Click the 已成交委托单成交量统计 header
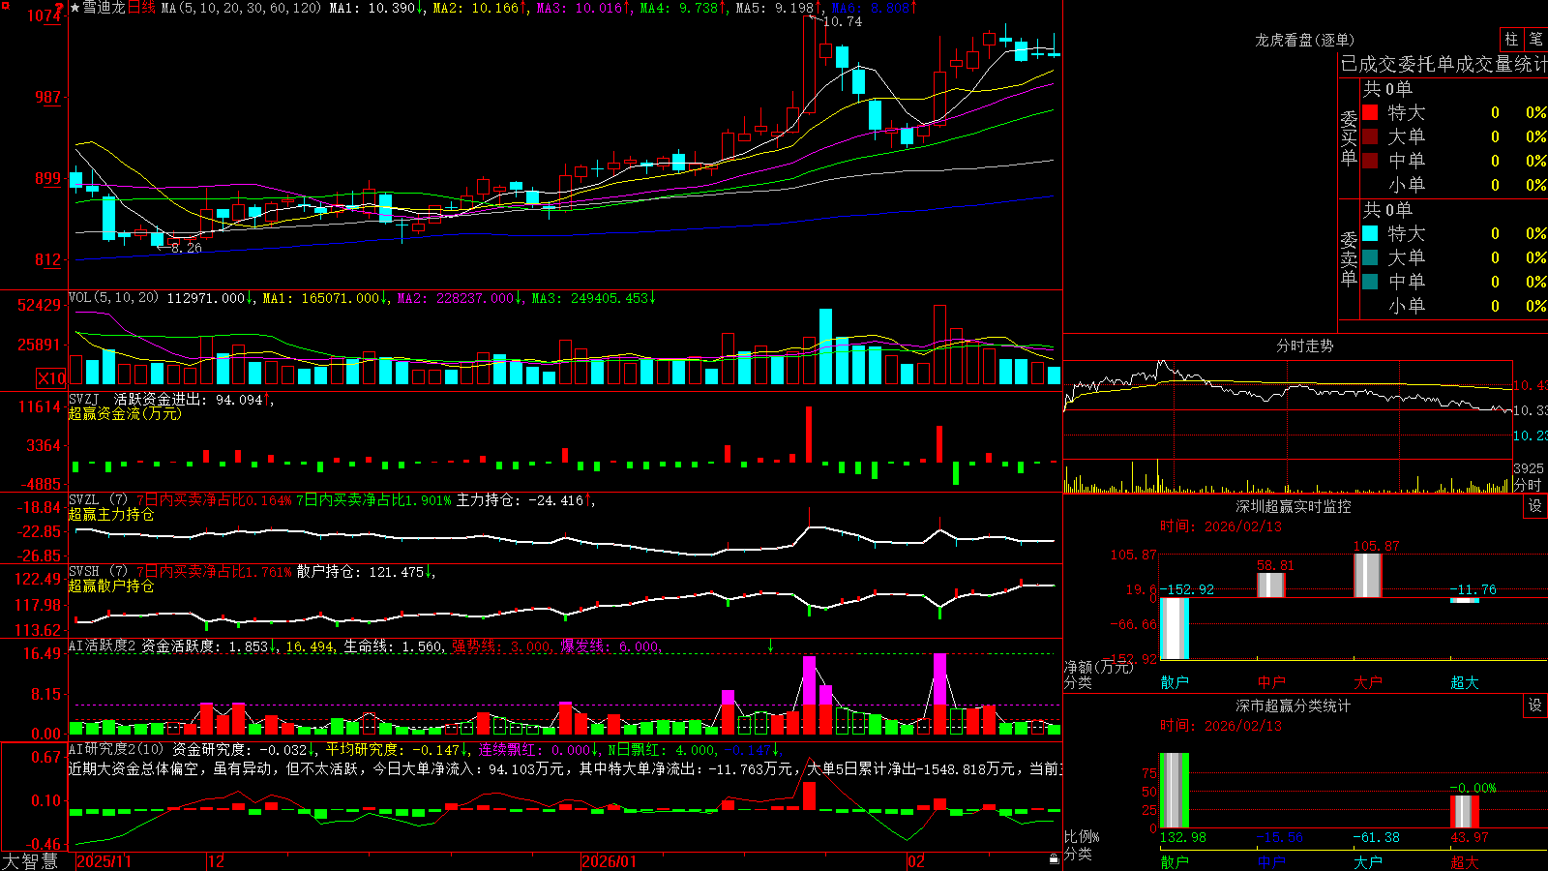The image size is (1548, 871). 1444,64
